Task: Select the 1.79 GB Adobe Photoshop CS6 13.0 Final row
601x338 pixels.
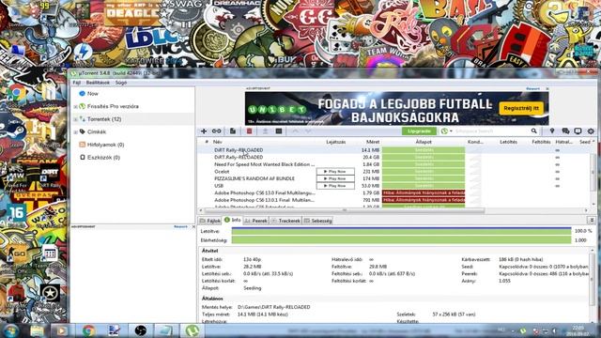Action: [x=394, y=192]
